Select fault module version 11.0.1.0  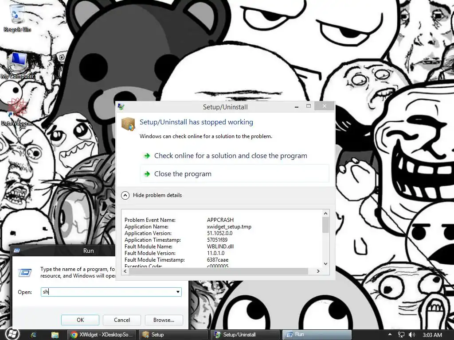click(x=216, y=253)
